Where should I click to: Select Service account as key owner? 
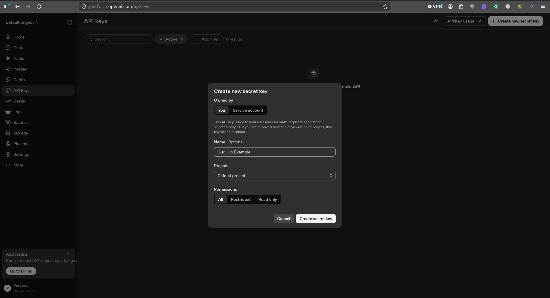tap(248, 110)
